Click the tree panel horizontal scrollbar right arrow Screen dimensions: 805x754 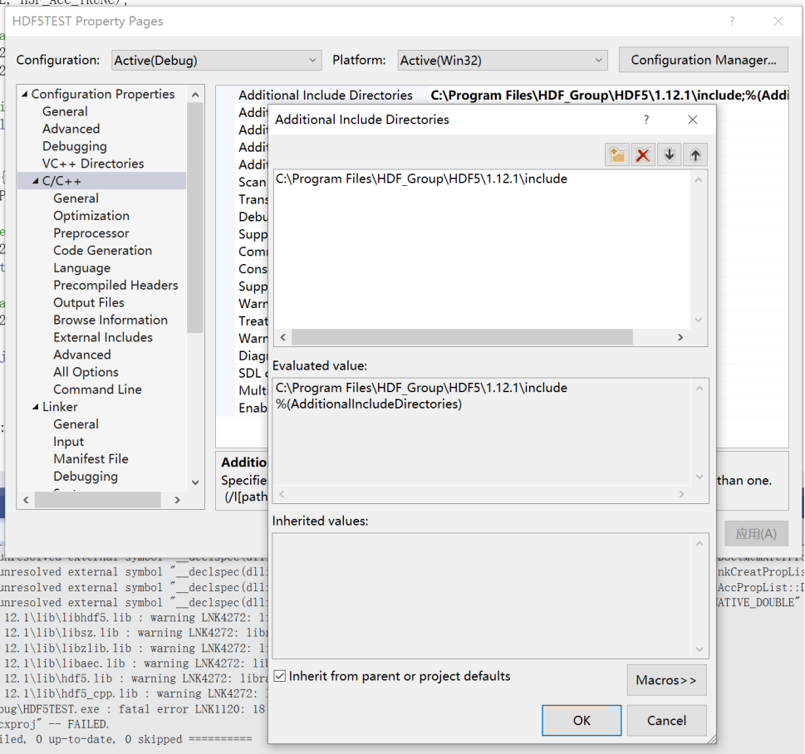point(177,499)
